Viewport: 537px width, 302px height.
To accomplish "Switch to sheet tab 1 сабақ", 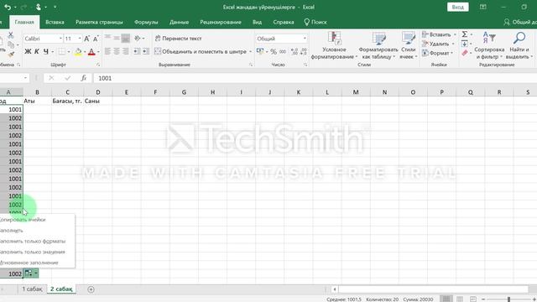I will pos(32,289).
